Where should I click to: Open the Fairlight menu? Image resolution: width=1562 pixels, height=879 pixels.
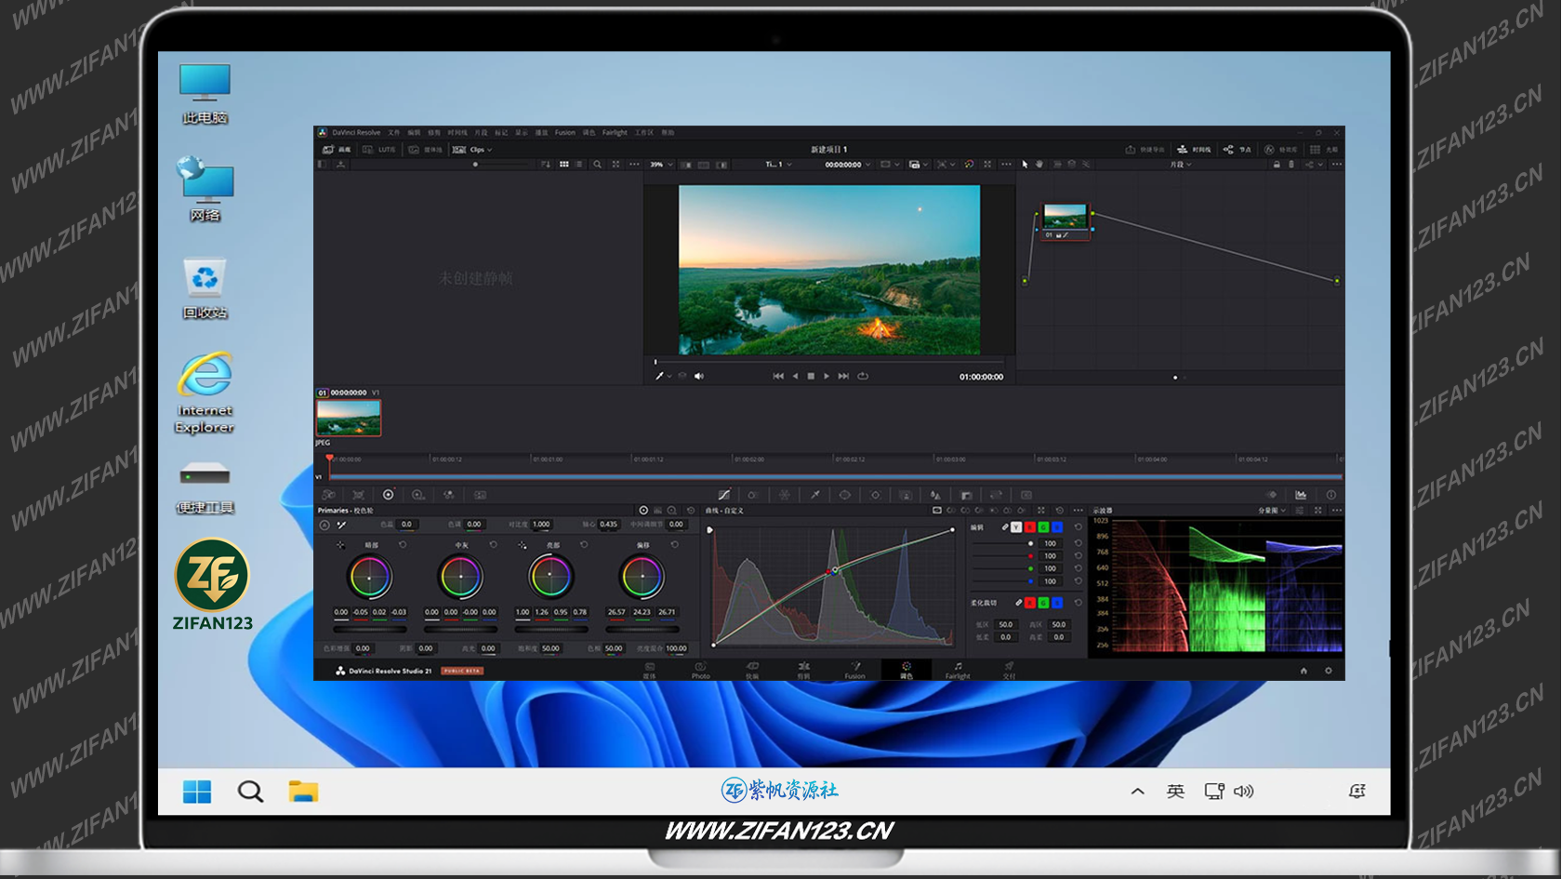615,132
